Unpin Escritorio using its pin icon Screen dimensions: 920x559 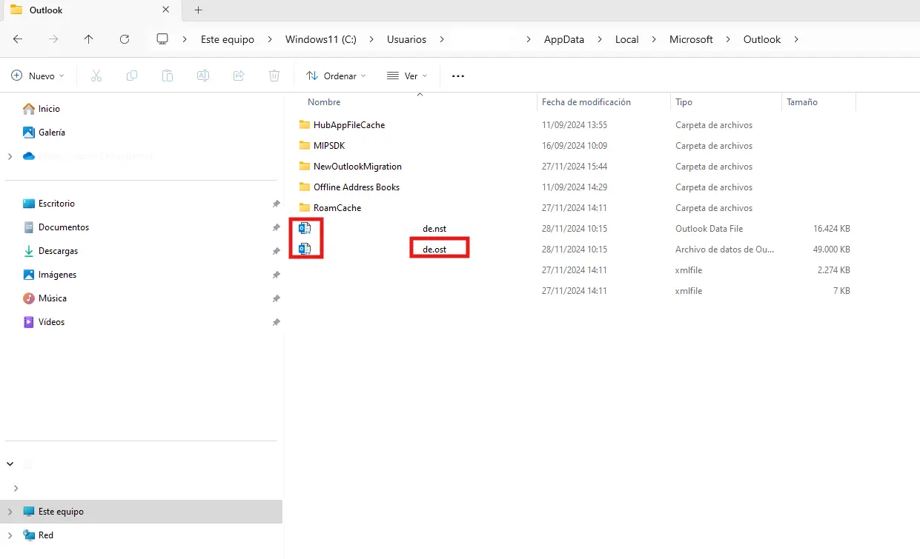coord(276,204)
